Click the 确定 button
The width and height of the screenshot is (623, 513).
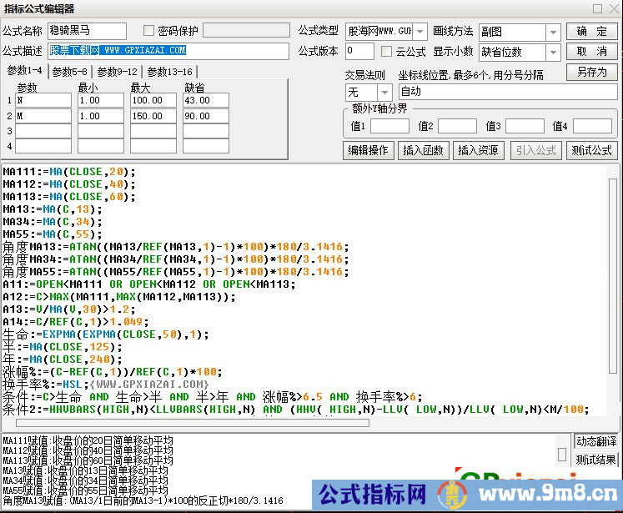tap(591, 32)
